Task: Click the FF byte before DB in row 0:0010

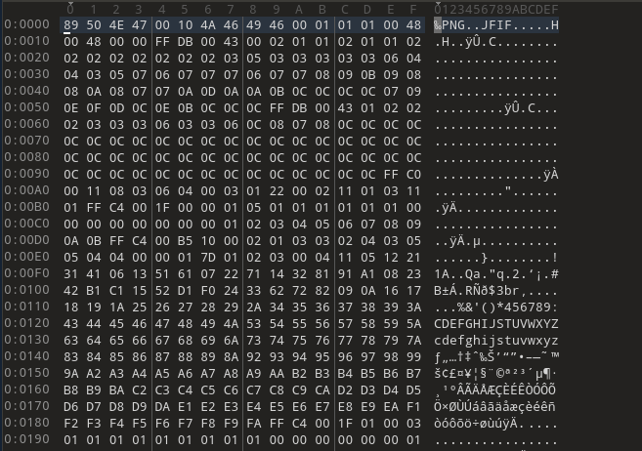Action: (x=162, y=42)
